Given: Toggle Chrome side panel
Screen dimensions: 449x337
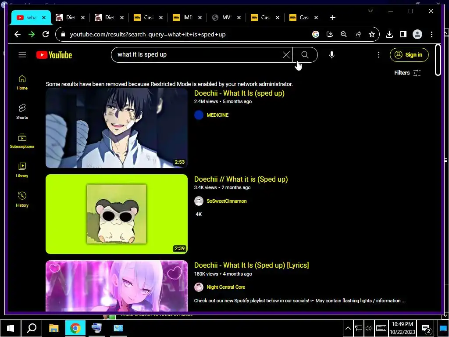Looking at the screenshot, I should [x=403, y=34].
